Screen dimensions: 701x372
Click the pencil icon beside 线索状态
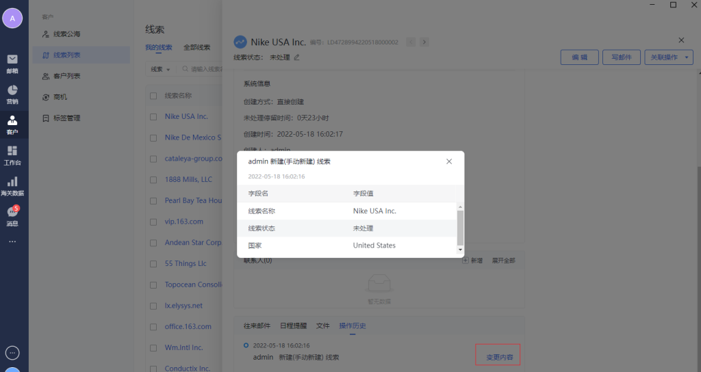[x=296, y=57]
